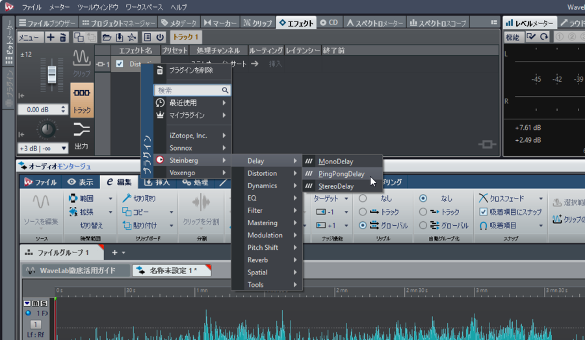Screen dimensions: 585x340
Task: Click the 吸着項目 magnet icon
Action: click(x=483, y=225)
